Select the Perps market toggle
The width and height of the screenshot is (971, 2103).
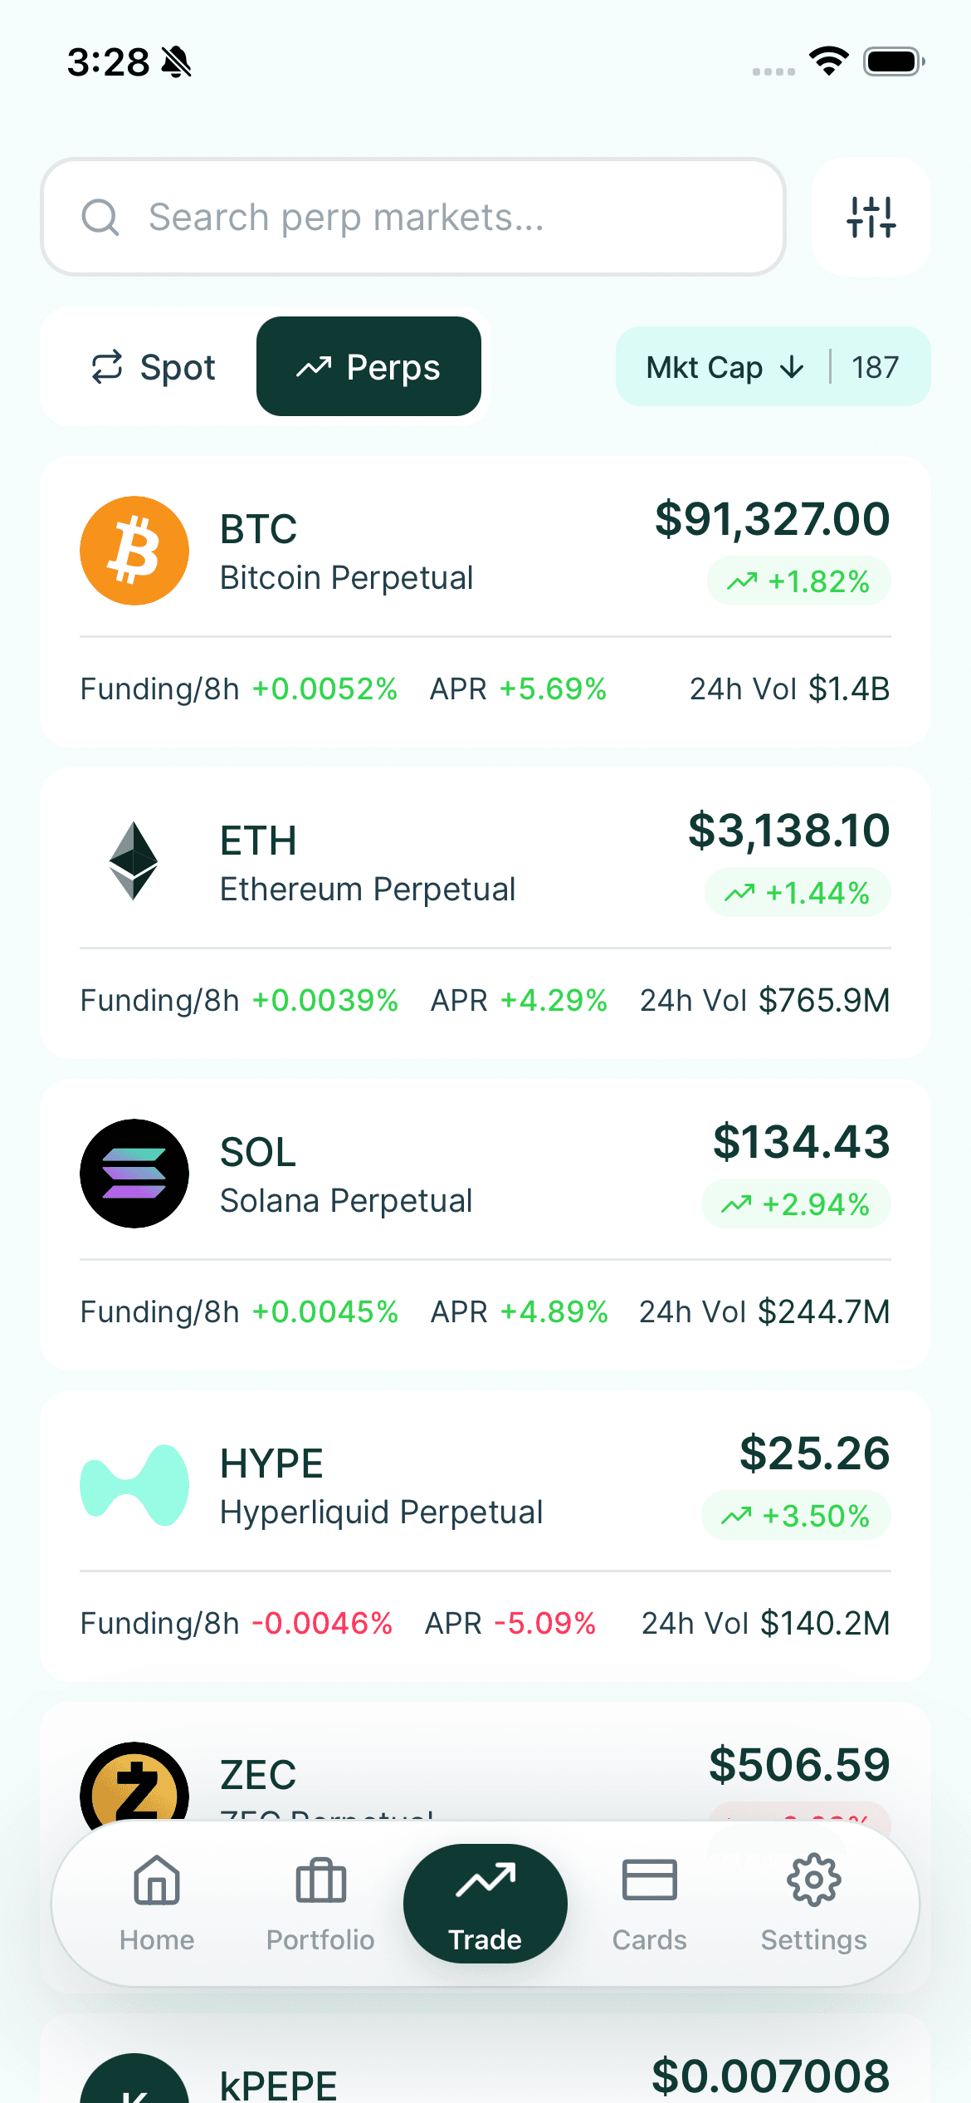(368, 367)
